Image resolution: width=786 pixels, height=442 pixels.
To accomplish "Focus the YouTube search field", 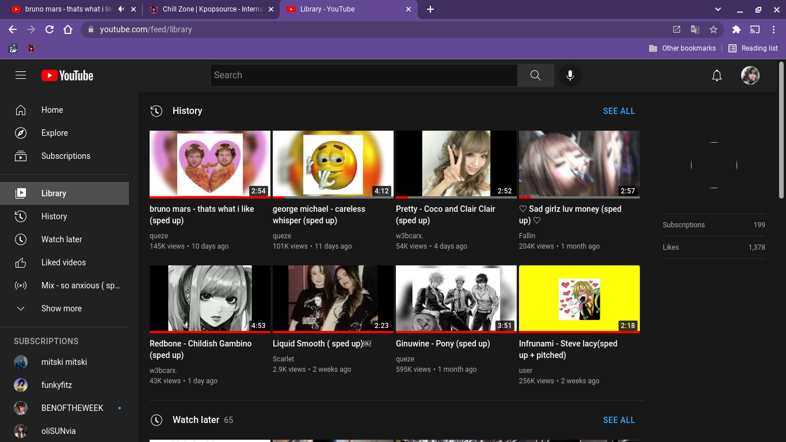I will (364, 75).
